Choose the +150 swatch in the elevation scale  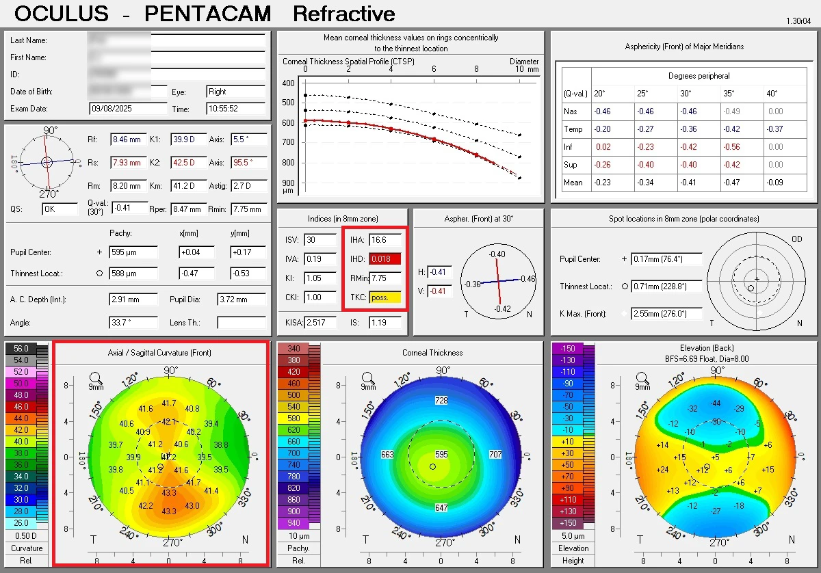coord(568,523)
